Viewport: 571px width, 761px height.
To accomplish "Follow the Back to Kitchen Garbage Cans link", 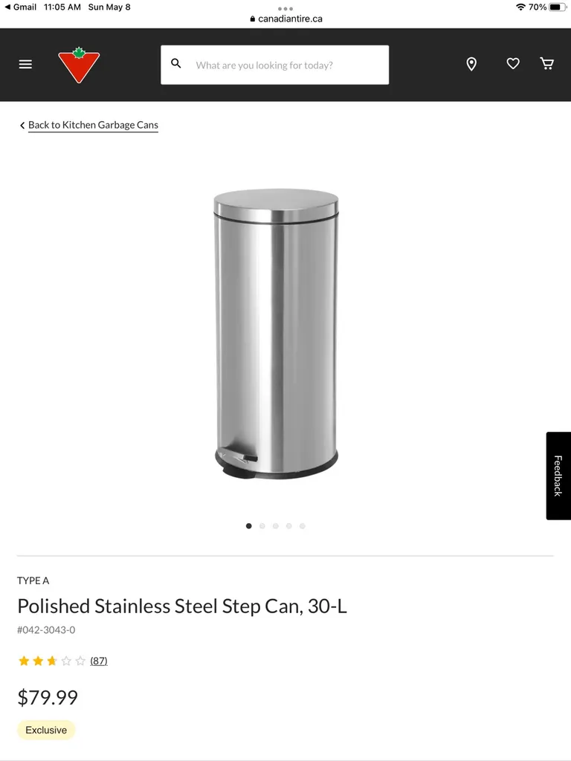I will coord(92,125).
